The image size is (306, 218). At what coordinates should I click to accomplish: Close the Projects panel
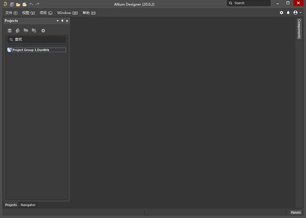pyautogui.click(x=67, y=21)
